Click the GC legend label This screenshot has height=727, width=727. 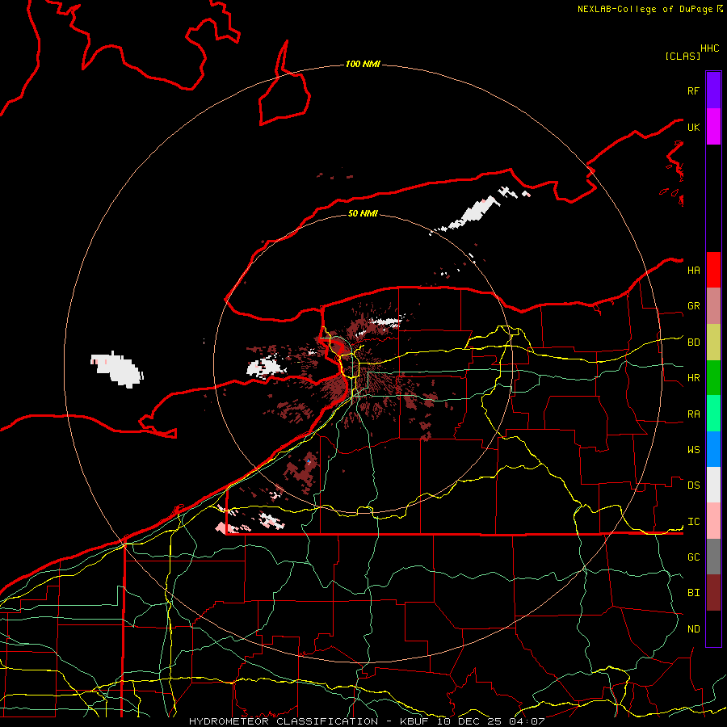coord(693,557)
